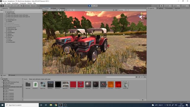Viewport: 190px width, 107px height.
Task: Select Ground Textures folder
Action: [9, 84]
